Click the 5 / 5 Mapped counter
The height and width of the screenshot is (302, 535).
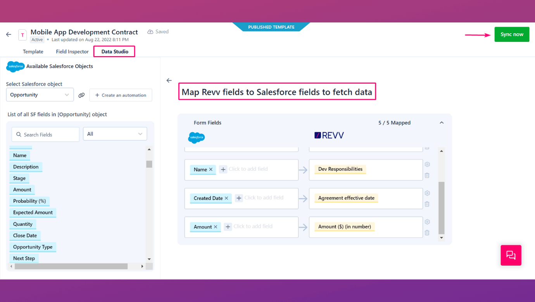tap(394, 123)
